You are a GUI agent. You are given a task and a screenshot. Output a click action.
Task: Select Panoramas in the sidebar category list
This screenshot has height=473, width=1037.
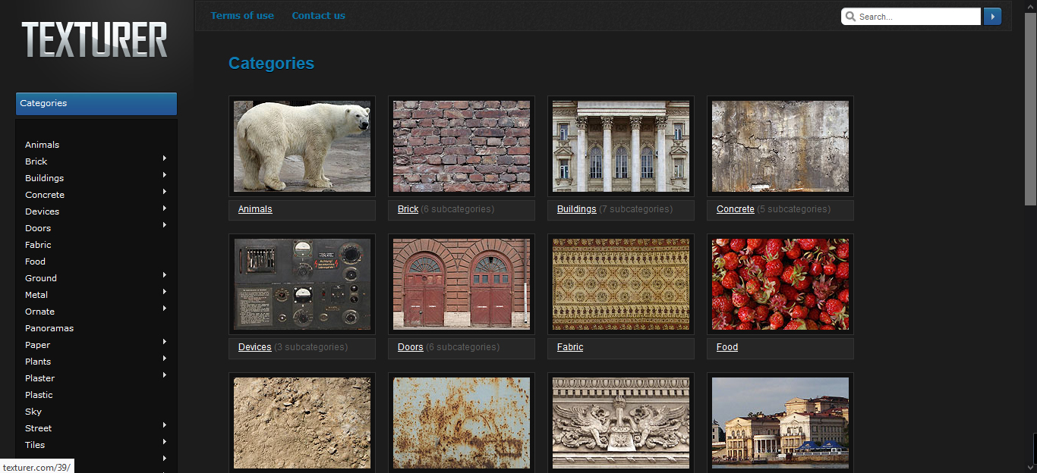pos(49,328)
